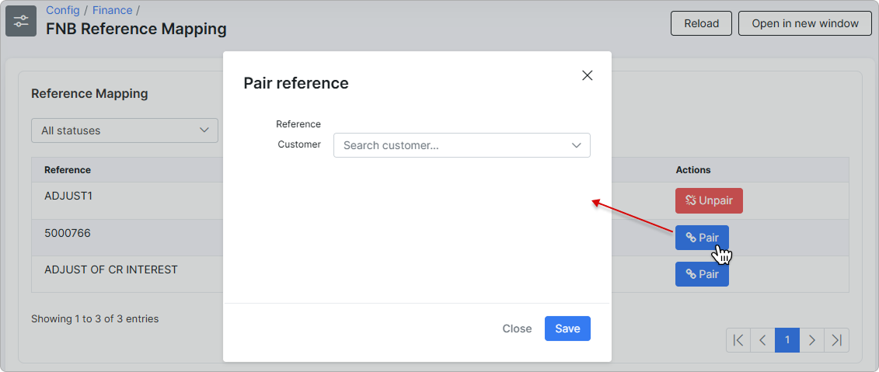
Task: Click the Reload button
Action: click(701, 23)
